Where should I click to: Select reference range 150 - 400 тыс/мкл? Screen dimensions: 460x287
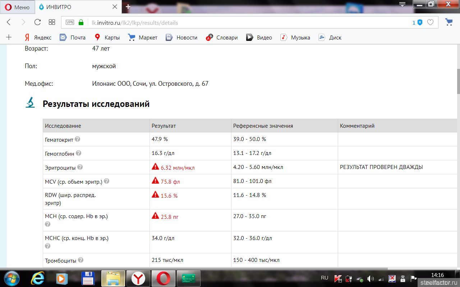click(x=256, y=260)
